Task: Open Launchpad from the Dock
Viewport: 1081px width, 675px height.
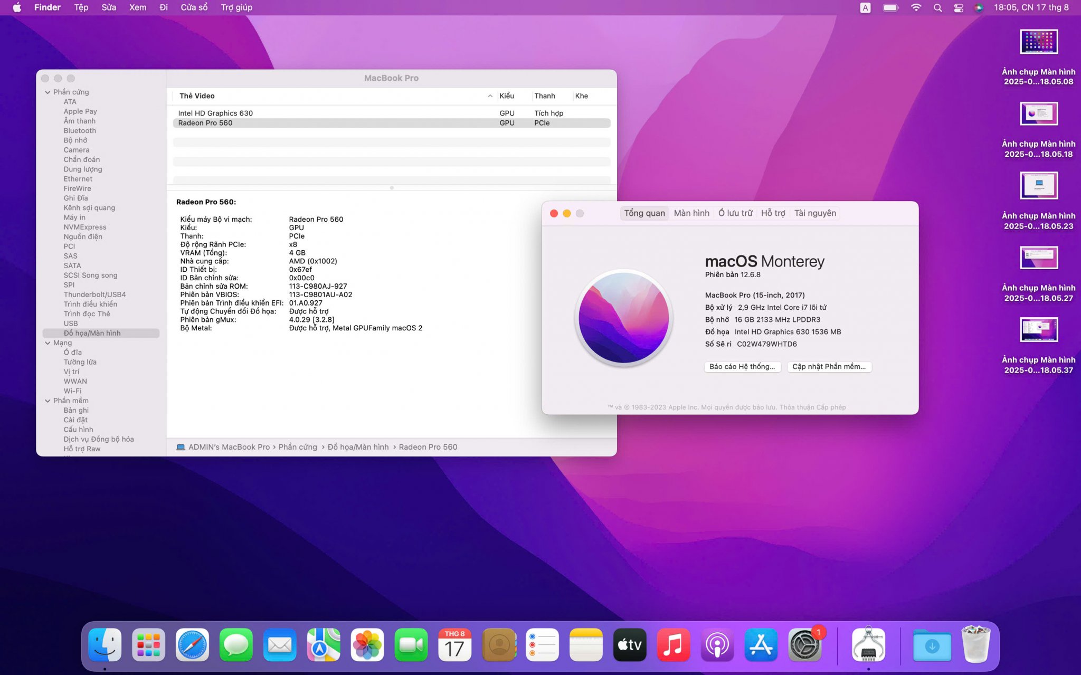Action: [148, 645]
